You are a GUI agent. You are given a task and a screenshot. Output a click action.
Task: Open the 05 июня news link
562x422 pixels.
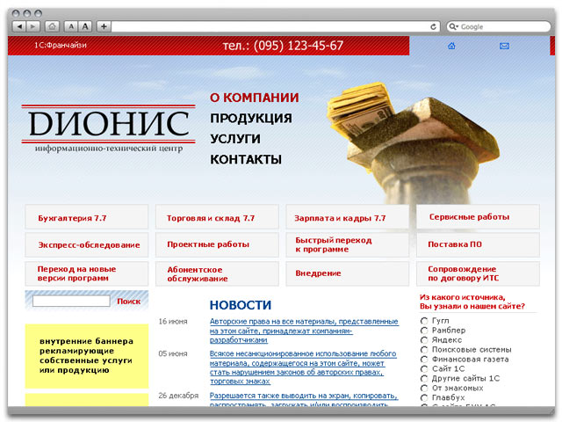click(x=303, y=367)
